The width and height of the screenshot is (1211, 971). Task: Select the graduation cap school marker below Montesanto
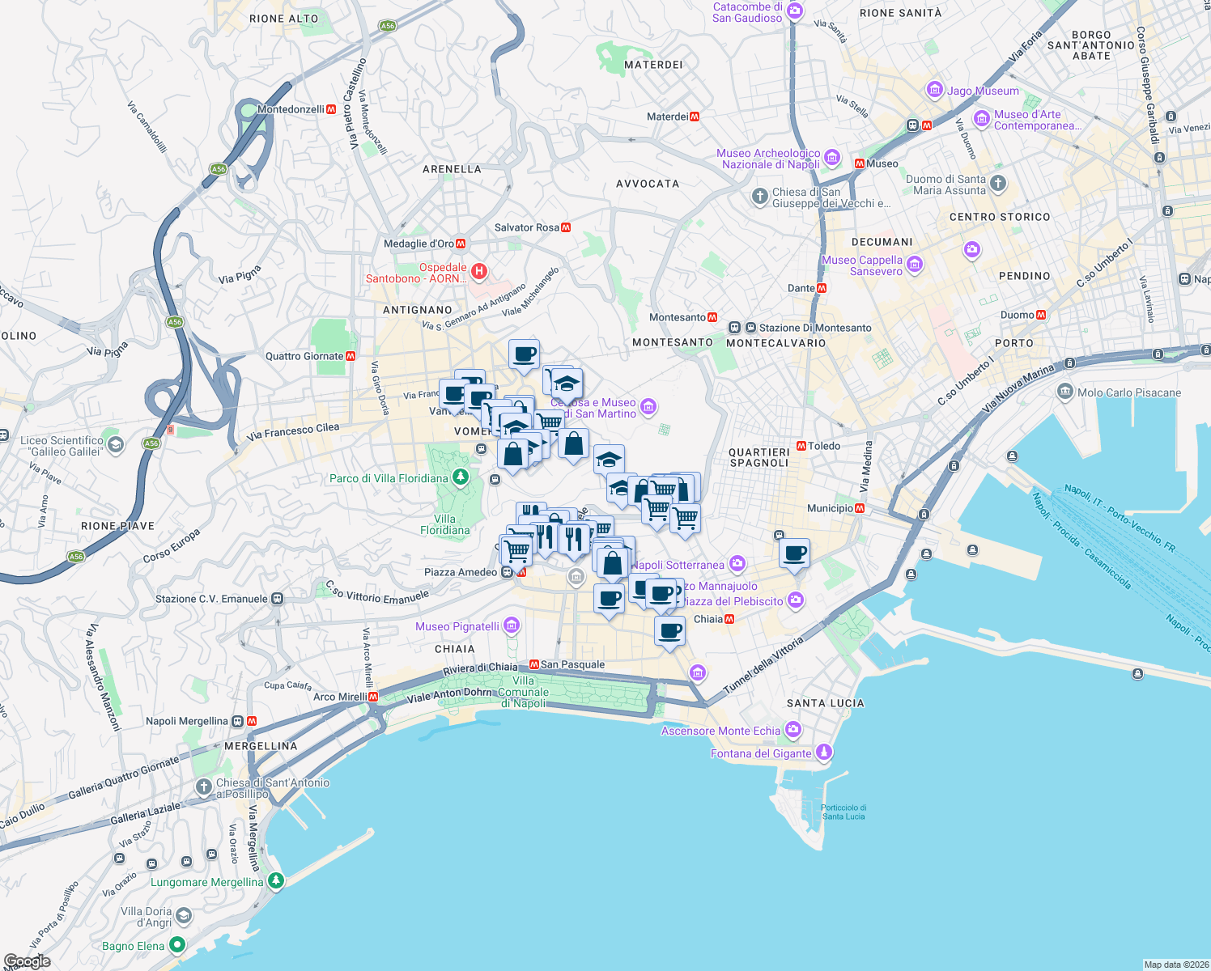(610, 460)
